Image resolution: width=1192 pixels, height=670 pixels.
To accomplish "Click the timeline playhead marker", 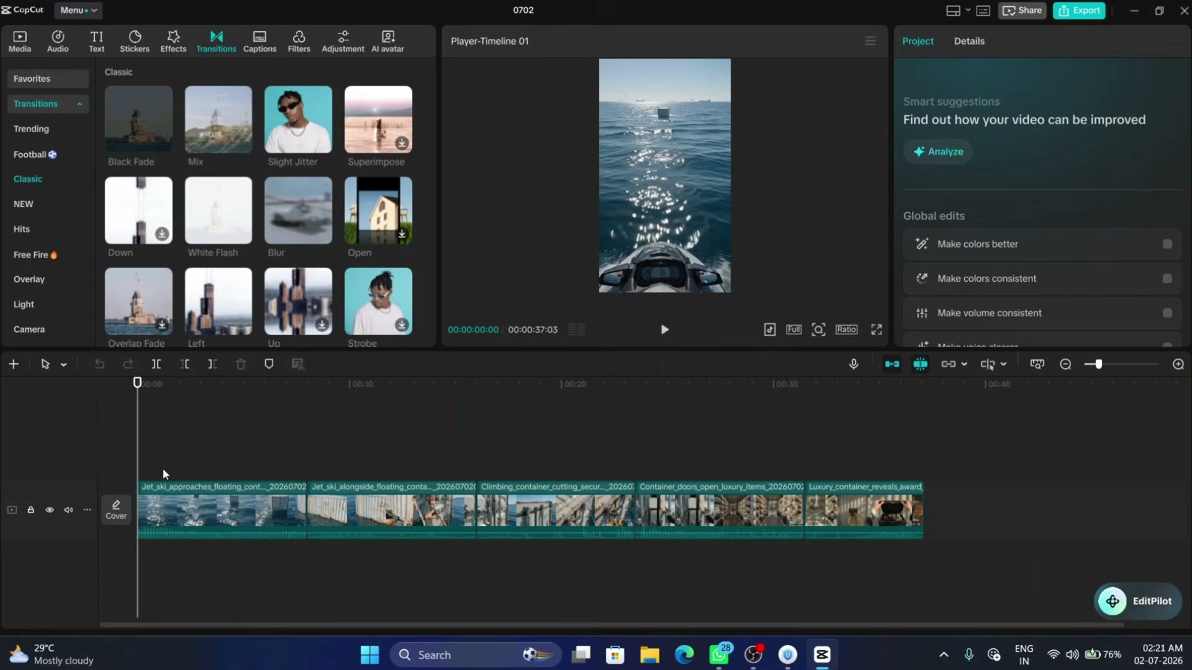I will point(137,382).
